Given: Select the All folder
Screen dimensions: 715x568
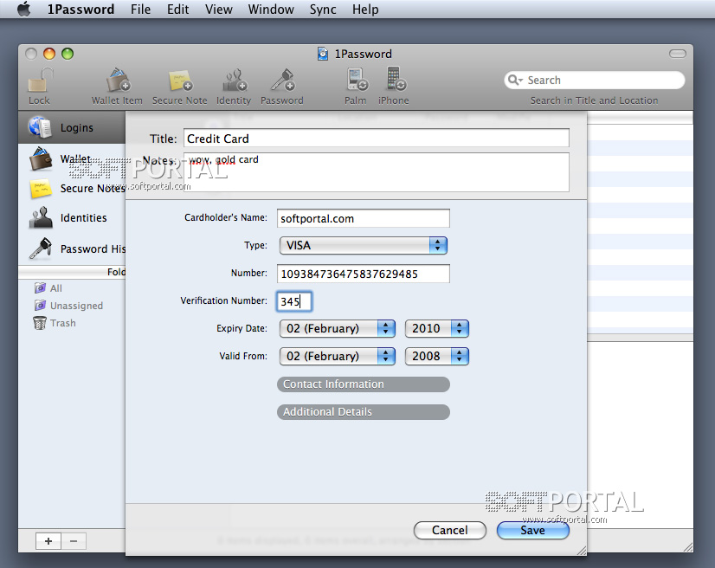Looking at the screenshot, I should click(x=48, y=288).
